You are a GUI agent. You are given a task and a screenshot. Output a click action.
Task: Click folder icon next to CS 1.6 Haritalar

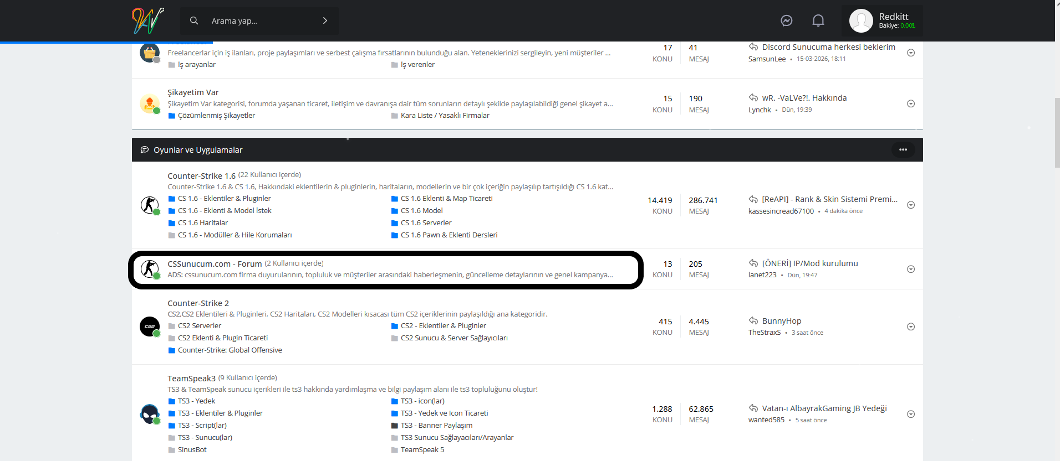[x=172, y=223]
